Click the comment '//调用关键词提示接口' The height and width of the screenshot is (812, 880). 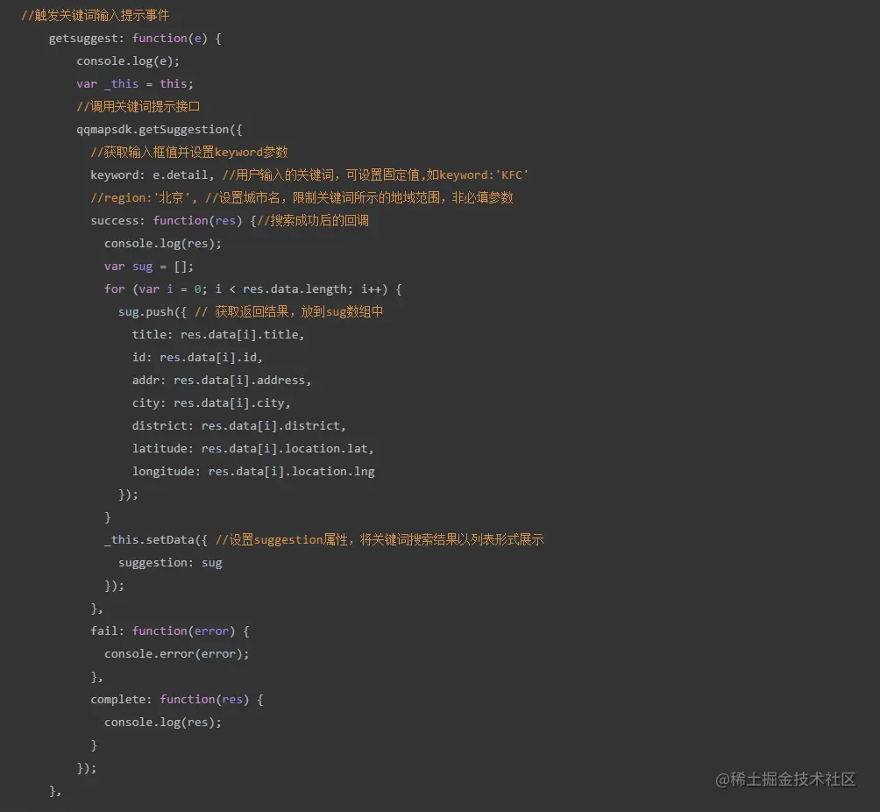pos(138,107)
